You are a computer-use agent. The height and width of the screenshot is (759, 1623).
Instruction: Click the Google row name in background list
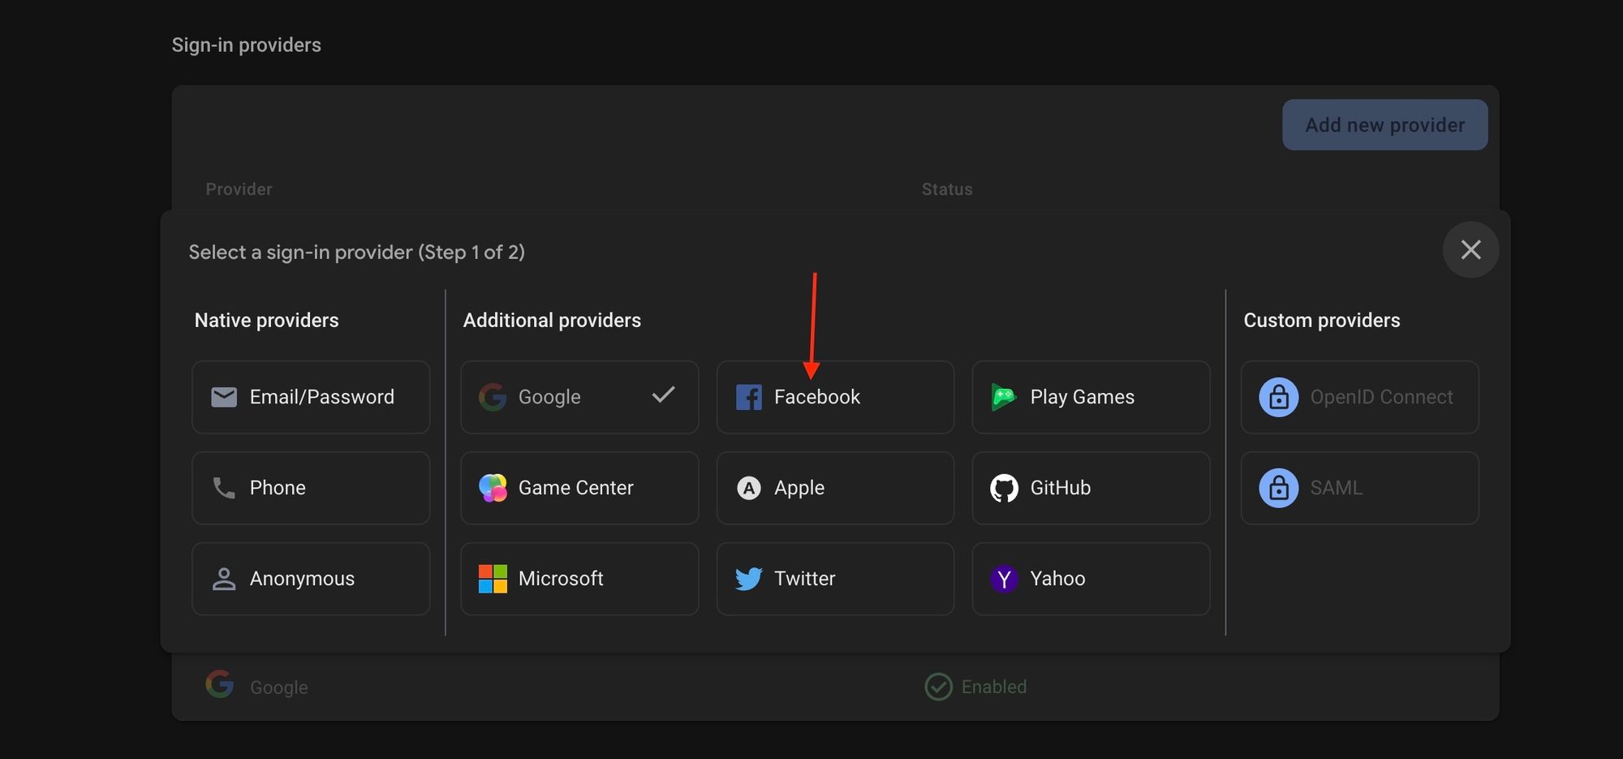click(278, 688)
